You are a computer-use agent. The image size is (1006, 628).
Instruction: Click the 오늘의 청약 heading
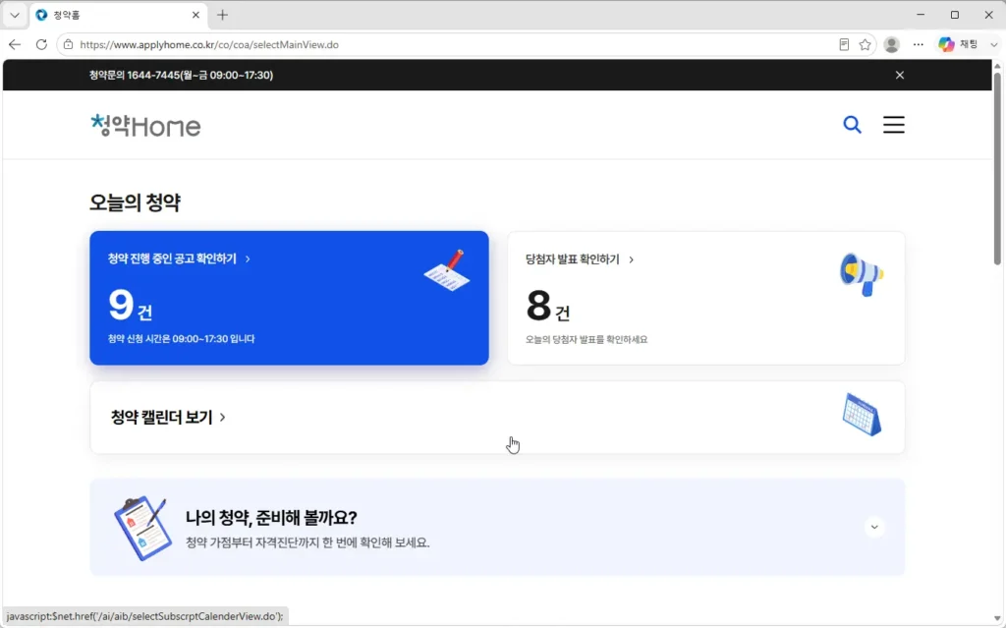pos(135,202)
